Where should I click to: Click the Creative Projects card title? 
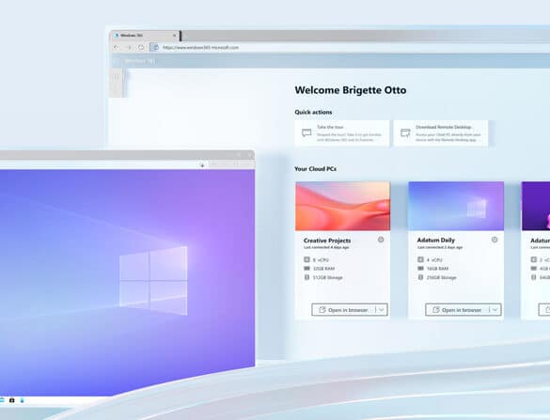[327, 241]
